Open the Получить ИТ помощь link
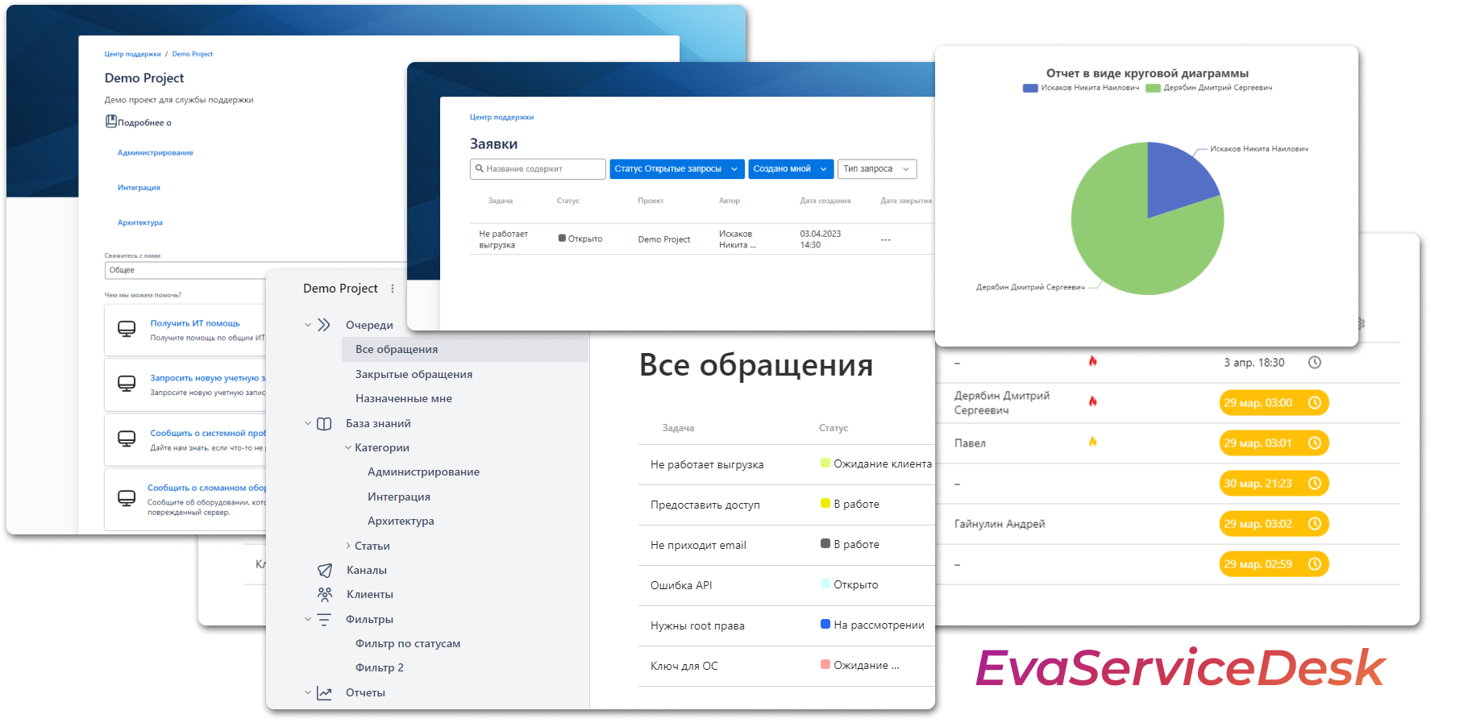The width and height of the screenshot is (1468, 723). click(x=195, y=323)
